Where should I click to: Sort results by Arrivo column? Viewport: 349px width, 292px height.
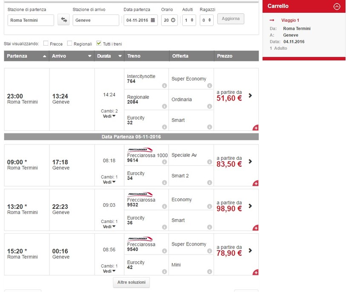71,56
